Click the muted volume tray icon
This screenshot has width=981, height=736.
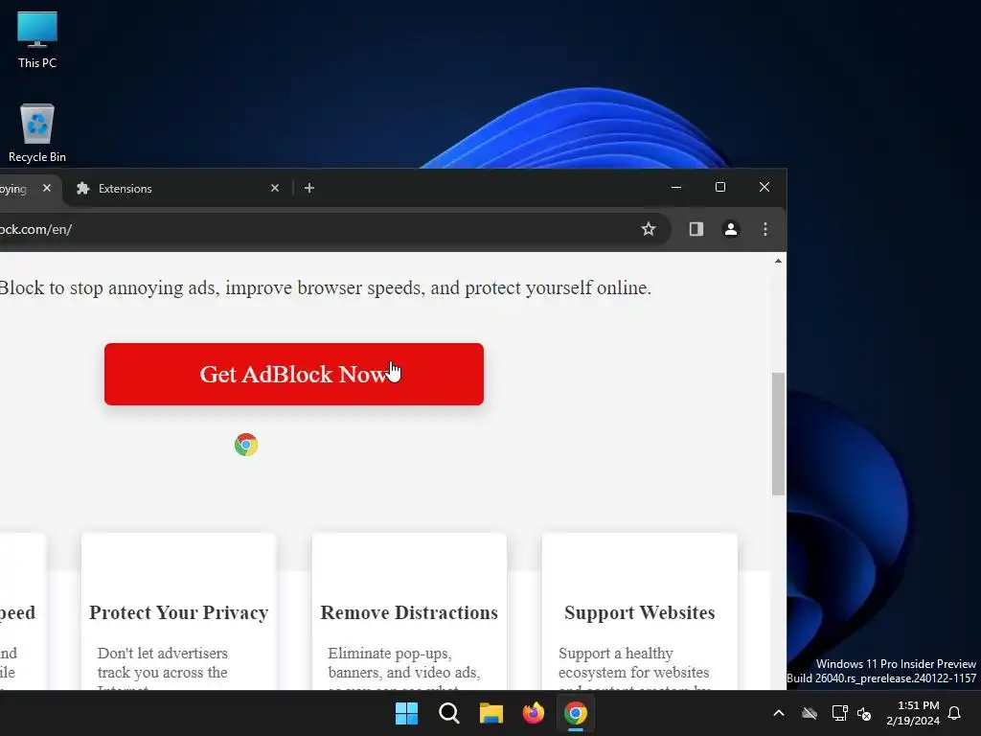864,713
